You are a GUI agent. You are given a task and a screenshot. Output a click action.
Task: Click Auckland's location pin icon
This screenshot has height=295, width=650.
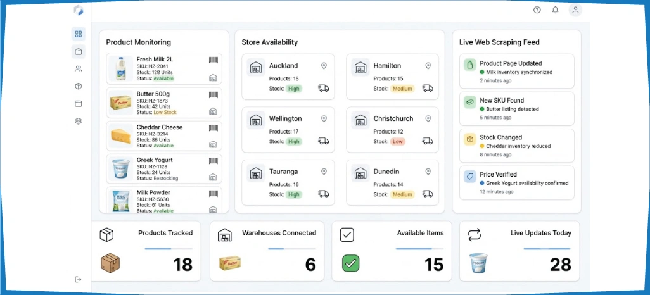(324, 65)
